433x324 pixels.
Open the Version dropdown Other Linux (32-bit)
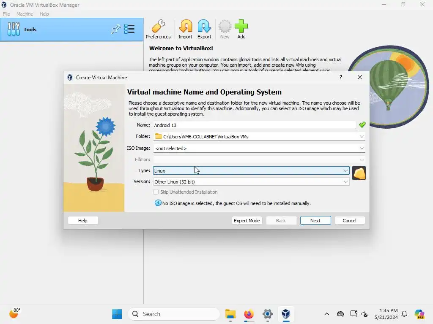(x=251, y=181)
